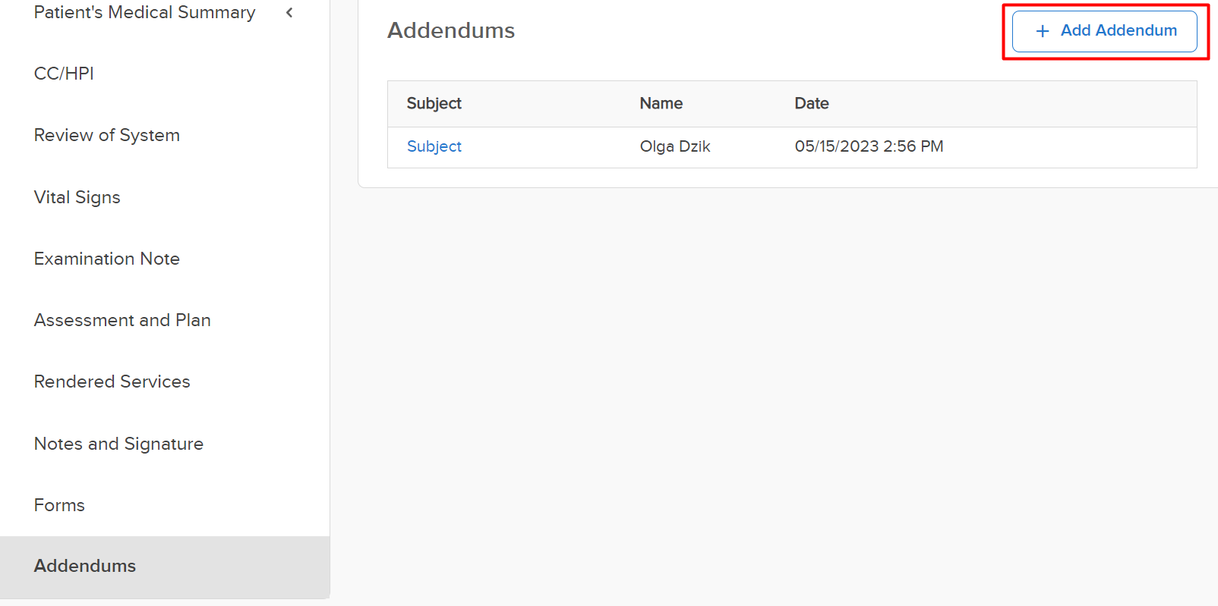Viewport: 1218px width, 606px height.
Task: Click the Date column header
Action: pos(811,103)
